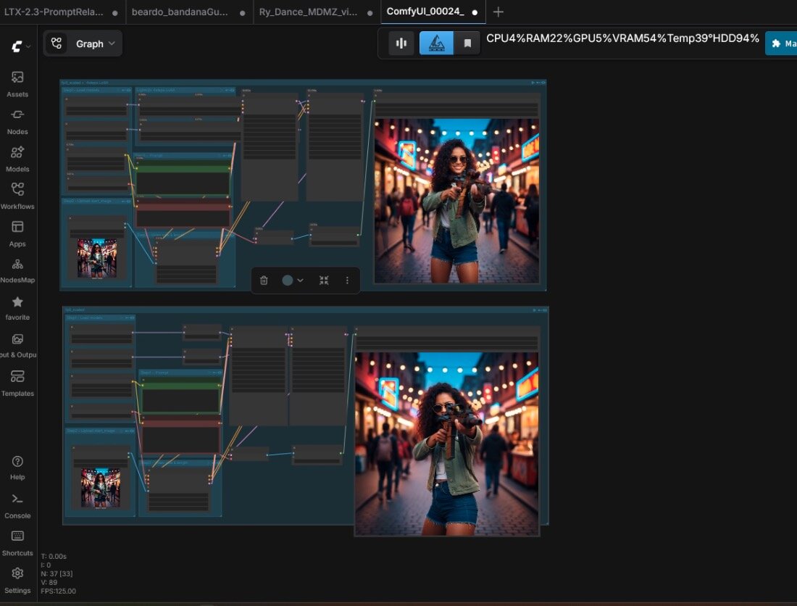Click the lower green prompt node
797x606 pixels.
click(180, 397)
